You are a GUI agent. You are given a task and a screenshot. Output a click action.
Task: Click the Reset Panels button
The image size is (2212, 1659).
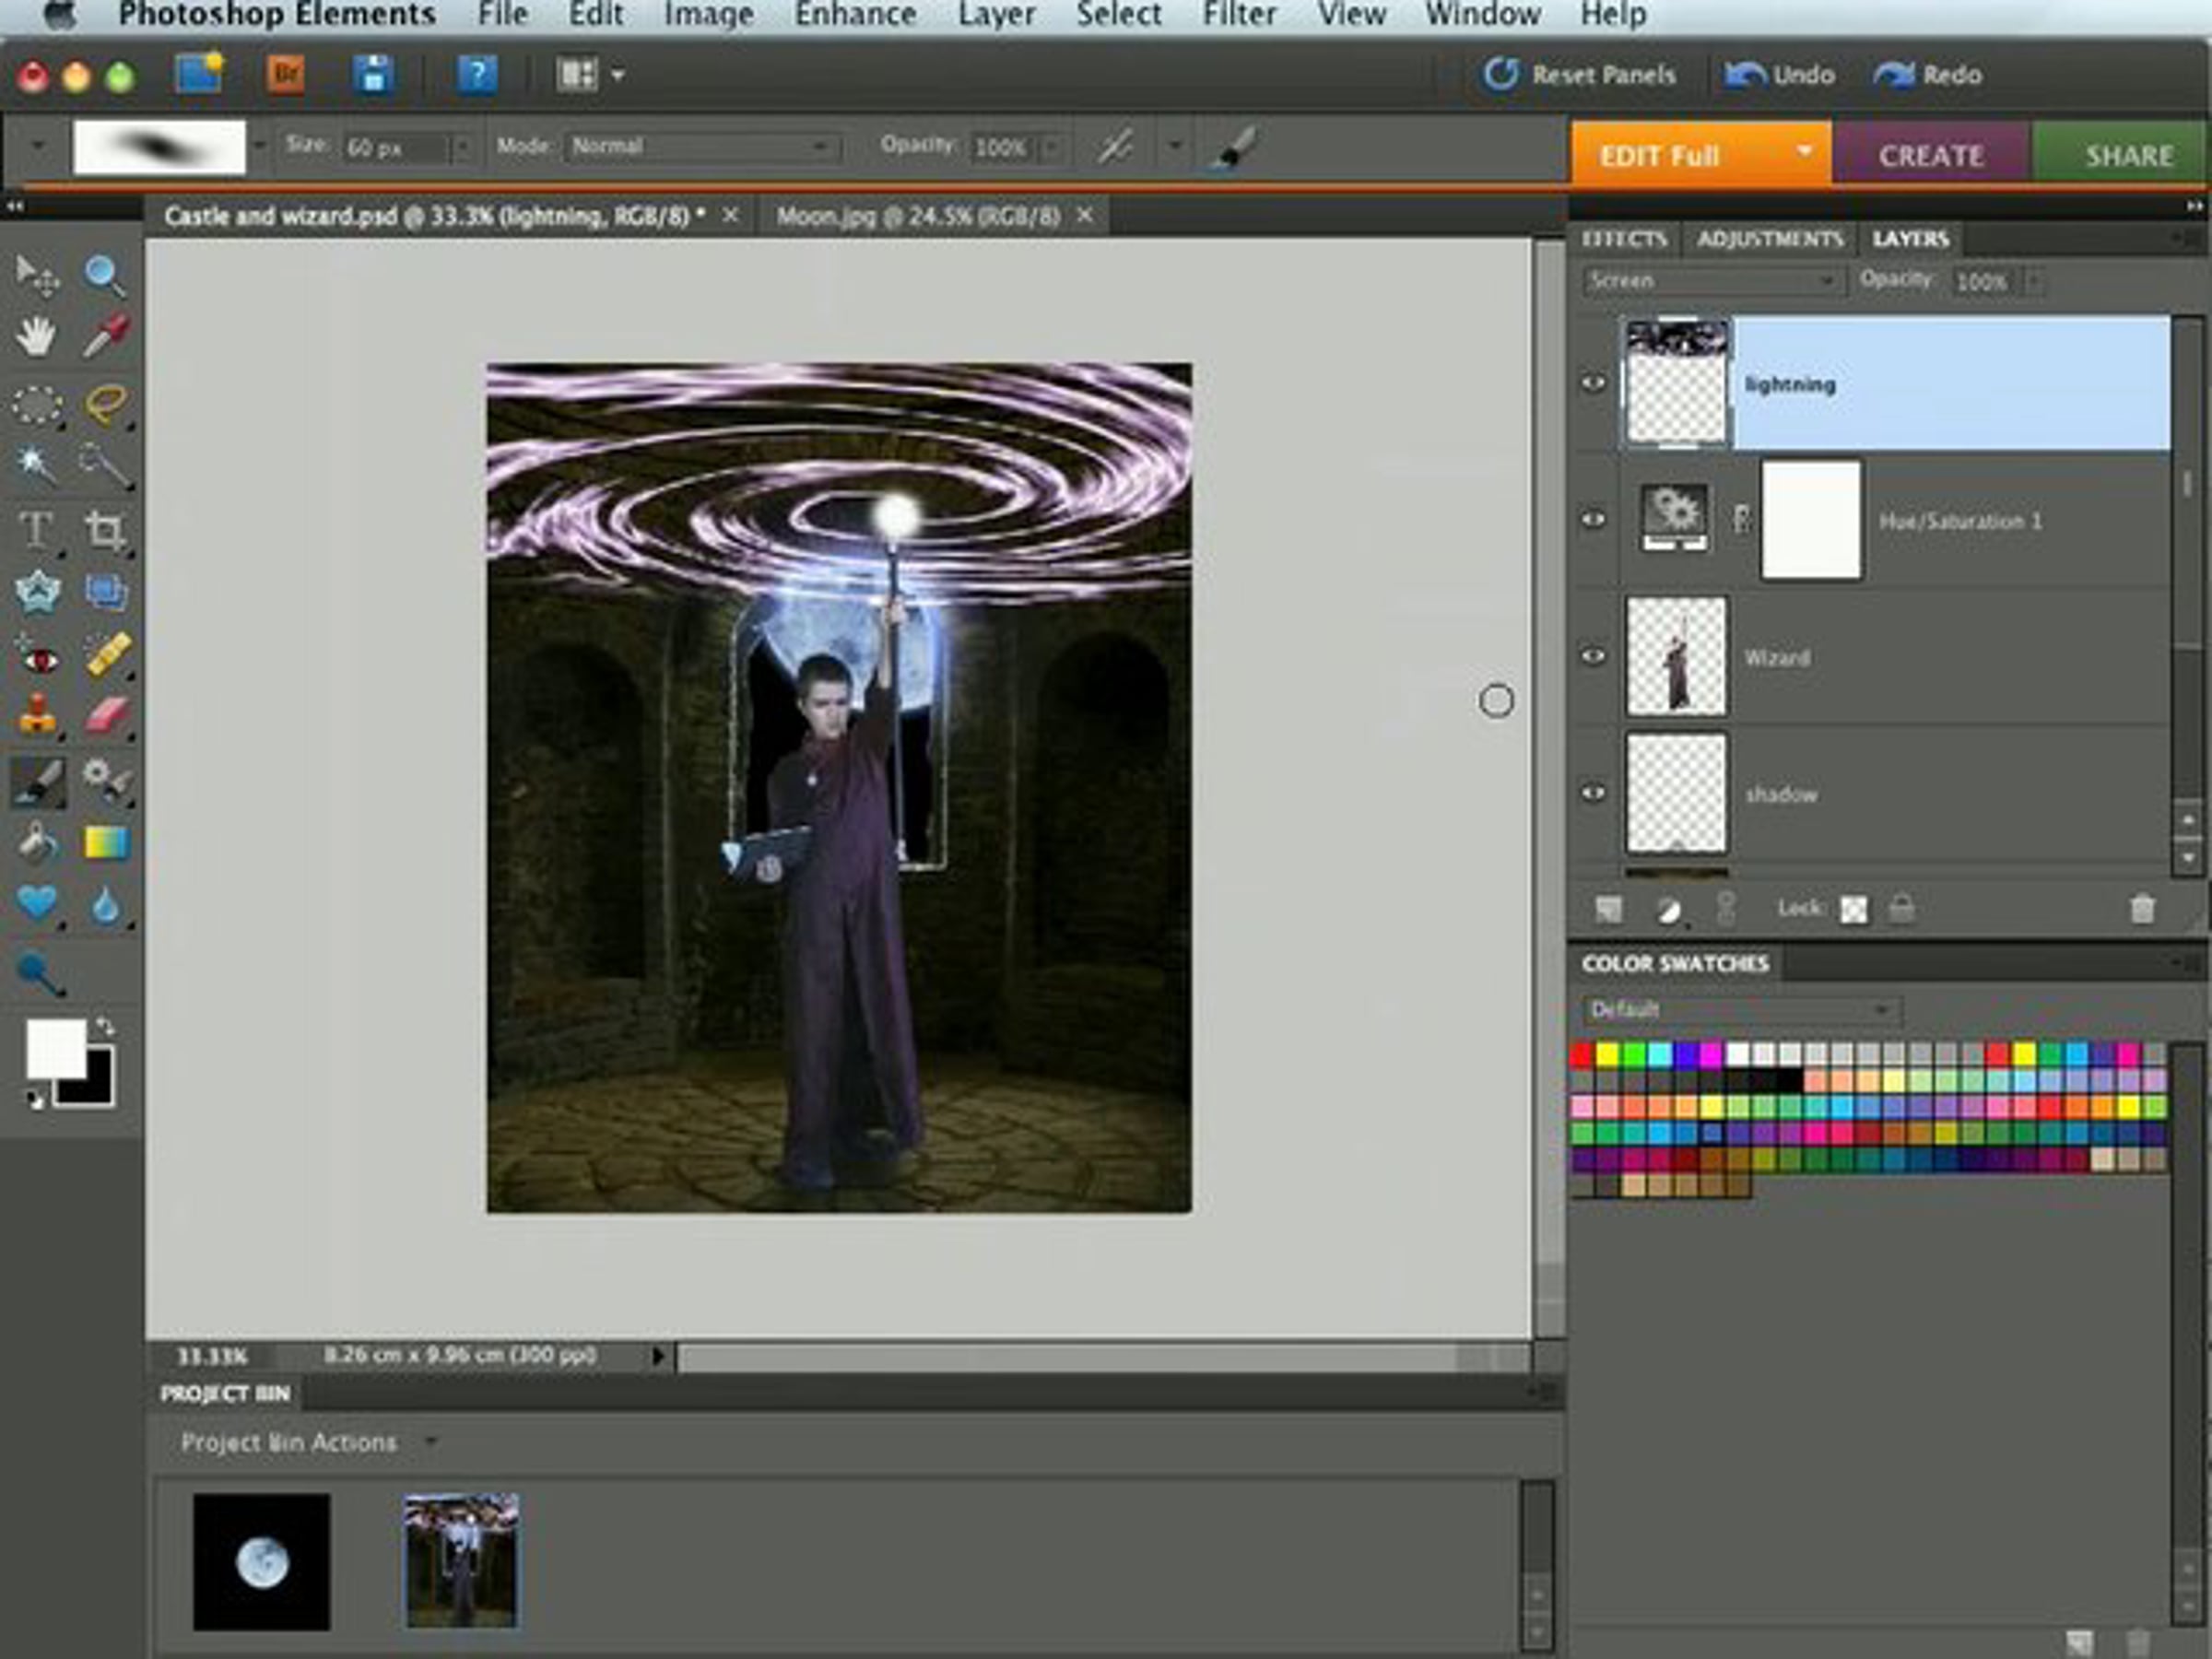pos(1579,75)
